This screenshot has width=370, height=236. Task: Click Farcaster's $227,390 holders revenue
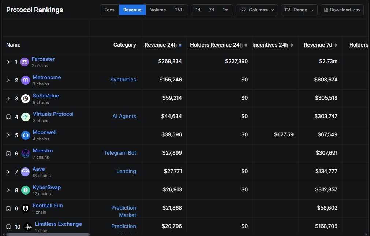236,62
